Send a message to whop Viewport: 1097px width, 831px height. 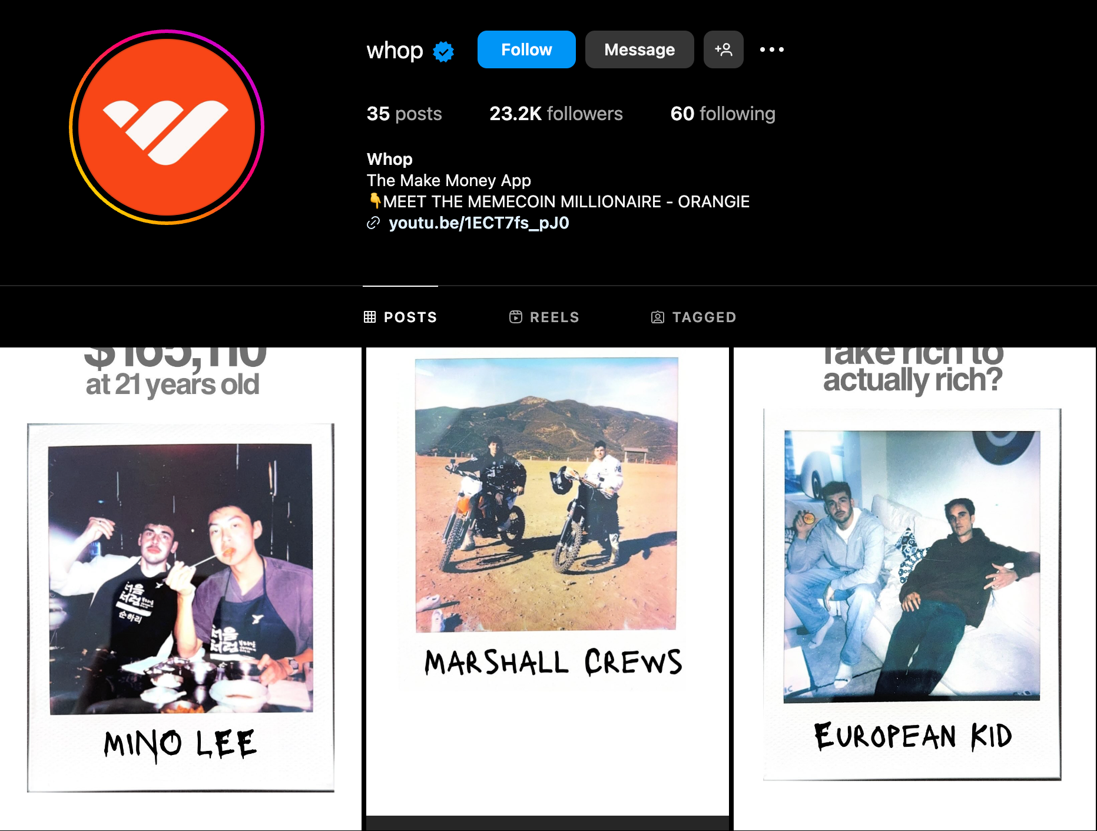pos(639,49)
